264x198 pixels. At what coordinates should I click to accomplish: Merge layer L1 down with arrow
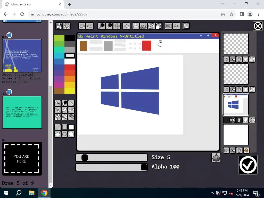coord(245,120)
